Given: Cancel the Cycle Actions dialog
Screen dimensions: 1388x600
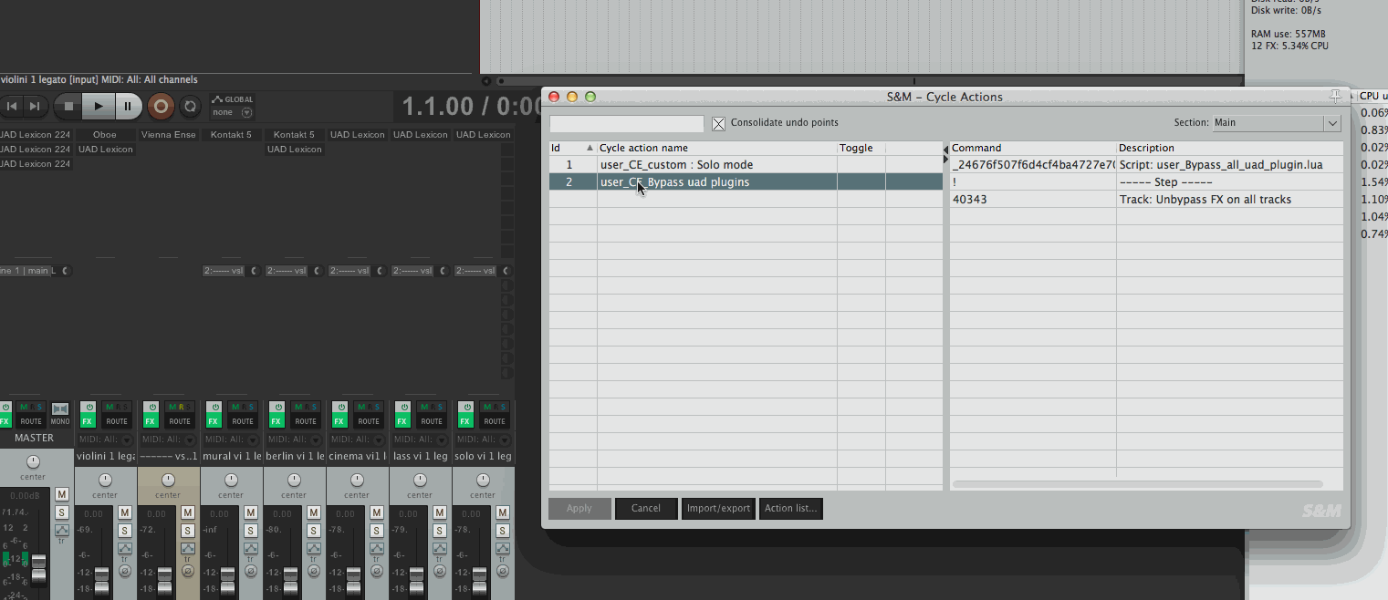Looking at the screenshot, I should pos(646,508).
